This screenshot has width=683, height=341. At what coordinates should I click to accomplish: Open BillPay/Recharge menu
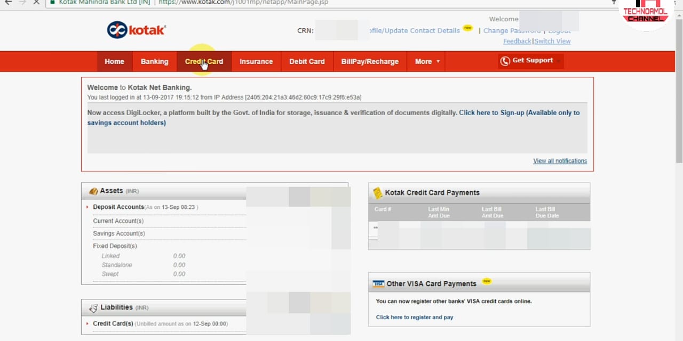(370, 61)
